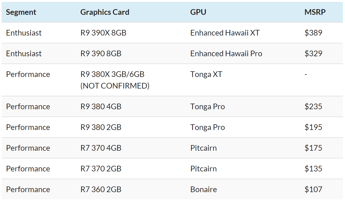
Task: Click the Segment column header
Action: (21, 12)
